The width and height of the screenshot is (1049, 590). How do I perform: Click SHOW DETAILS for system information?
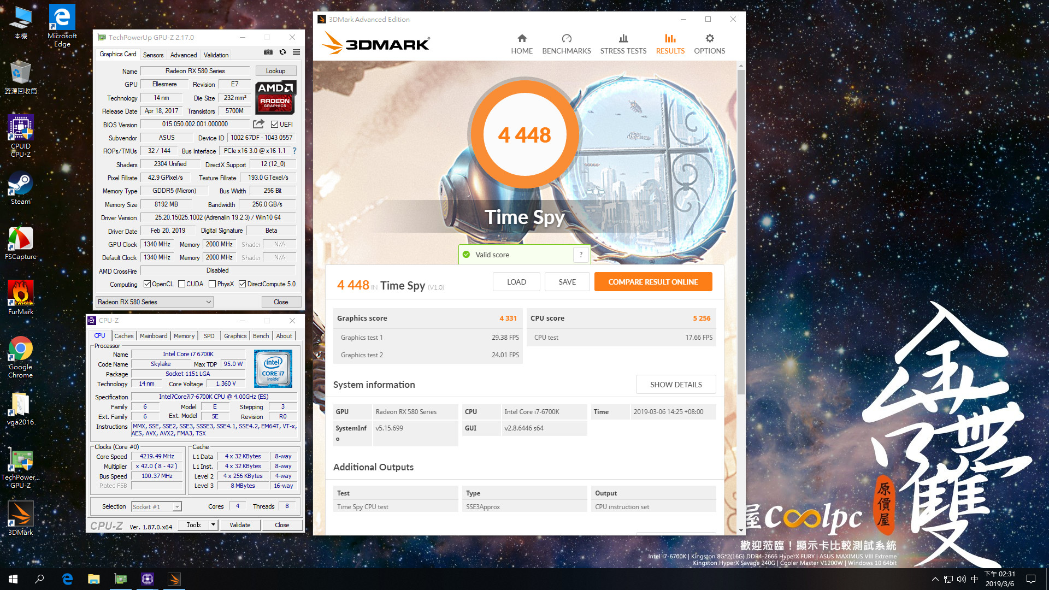676,385
